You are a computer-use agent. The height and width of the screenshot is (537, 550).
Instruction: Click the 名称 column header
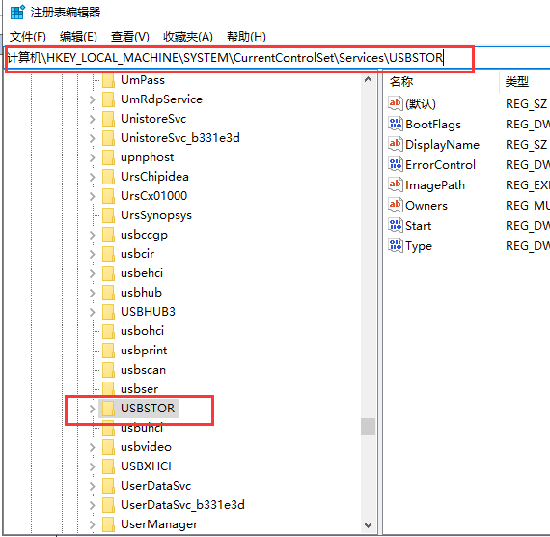point(401,82)
